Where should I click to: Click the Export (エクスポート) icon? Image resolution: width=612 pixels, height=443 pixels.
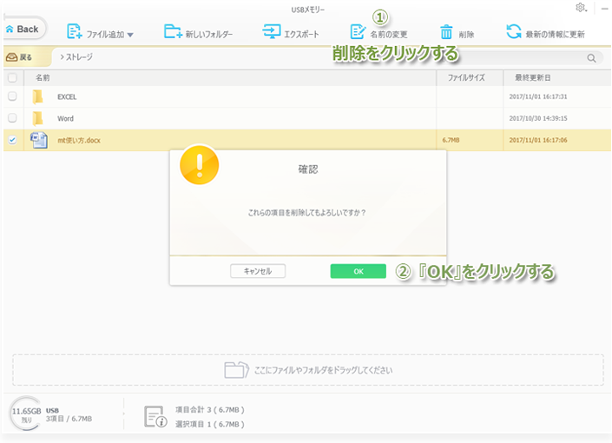click(272, 33)
